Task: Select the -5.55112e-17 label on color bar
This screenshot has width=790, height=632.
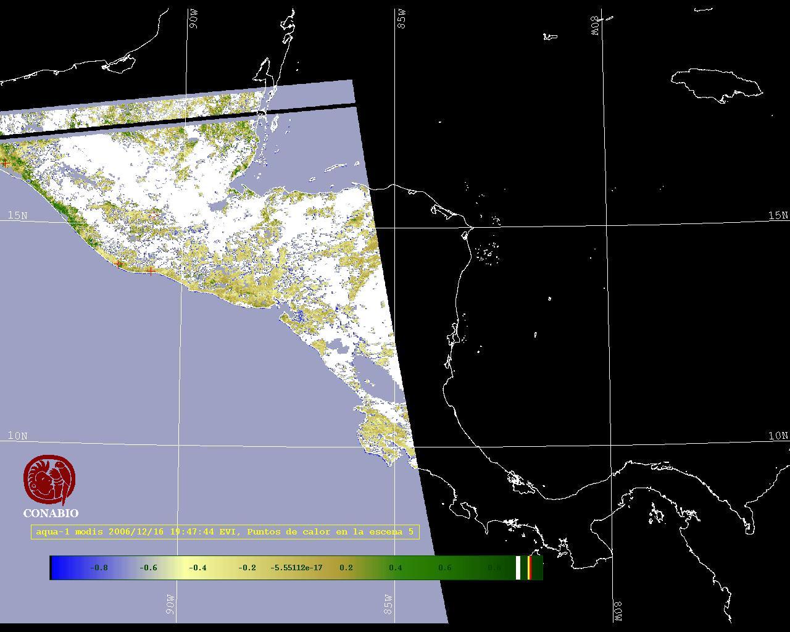Action: pyautogui.click(x=296, y=568)
